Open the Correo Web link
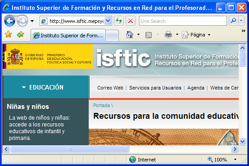This screenshot has height=166, width=249. (110, 88)
